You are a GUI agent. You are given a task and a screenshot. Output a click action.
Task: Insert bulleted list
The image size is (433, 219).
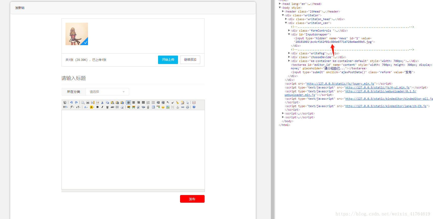click(x=153, y=102)
